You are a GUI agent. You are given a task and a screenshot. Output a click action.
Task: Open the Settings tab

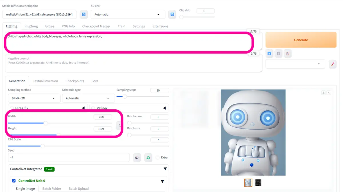[139, 26]
